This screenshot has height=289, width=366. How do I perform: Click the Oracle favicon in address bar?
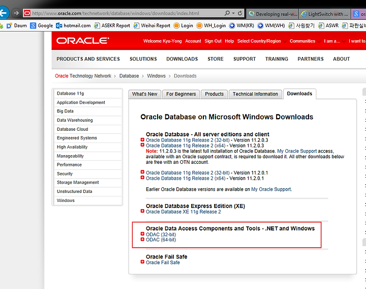[27, 13]
